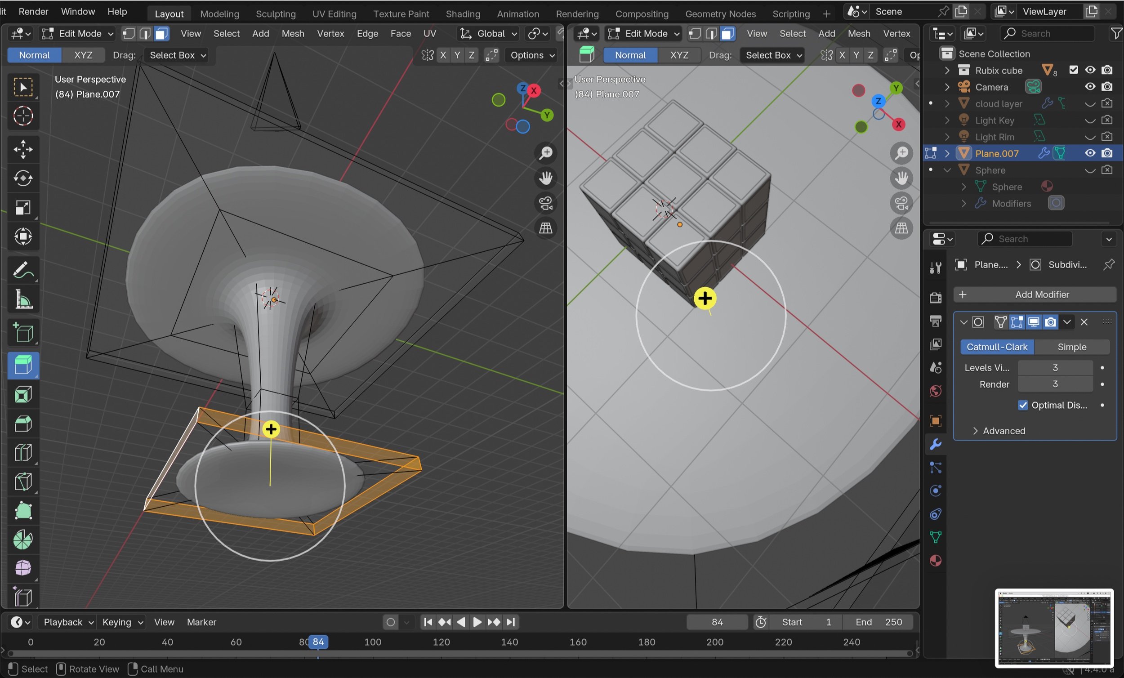Hide Plane.007 in viewport
This screenshot has width=1124, height=678.
pyautogui.click(x=1090, y=153)
